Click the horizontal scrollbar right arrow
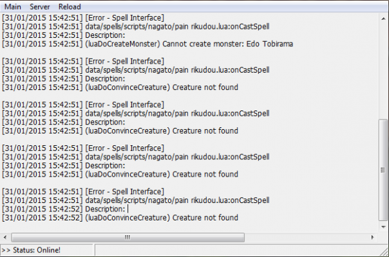 [x=372, y=237]
